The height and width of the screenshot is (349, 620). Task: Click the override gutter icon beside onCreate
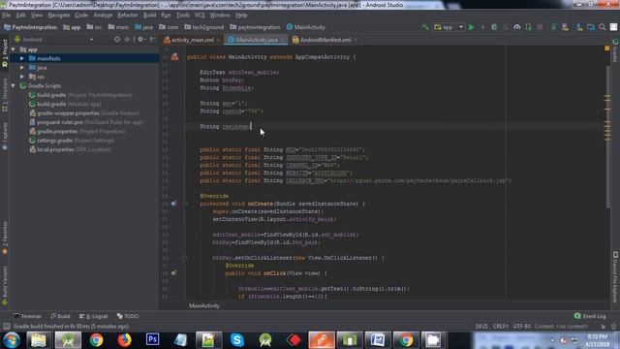[173, 204]
